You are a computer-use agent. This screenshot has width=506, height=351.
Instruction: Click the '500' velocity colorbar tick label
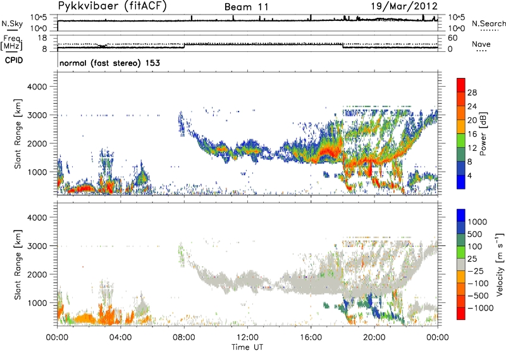(x=475, y=234)
